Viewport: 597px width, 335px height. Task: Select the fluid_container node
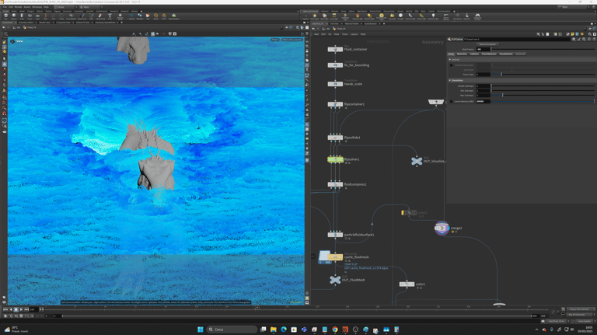click(335, 49)
